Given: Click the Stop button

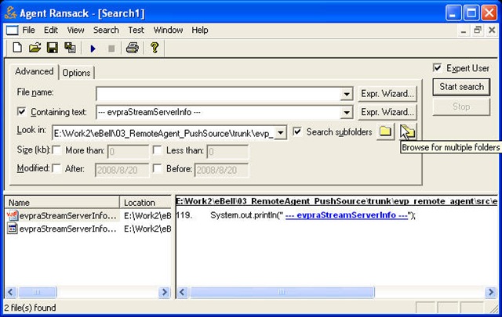Looking at the screenshot, I should click(461, 106).
